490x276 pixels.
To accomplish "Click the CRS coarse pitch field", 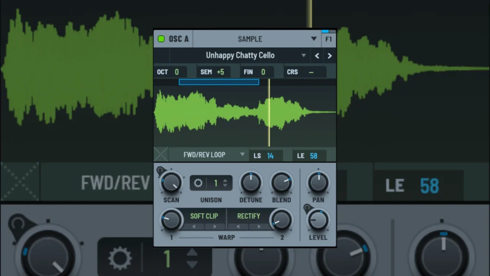I will click(305, 72).
